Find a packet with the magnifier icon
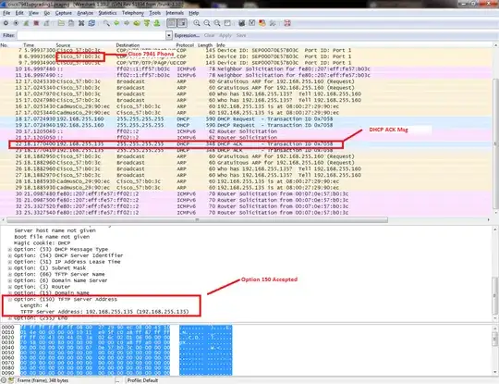Viewport: 499px width, 384px height. 106,23
